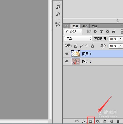This screenshot has height=124, width=123.
Task: Select the 图层 1 thumbnail
Action: click(76, 54)
